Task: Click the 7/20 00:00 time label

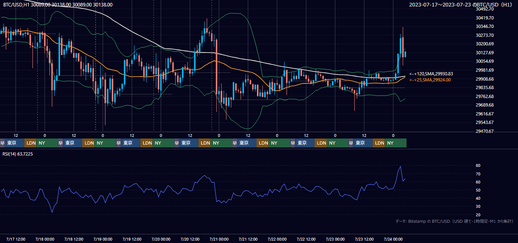Action: click(x=161, y=239)
